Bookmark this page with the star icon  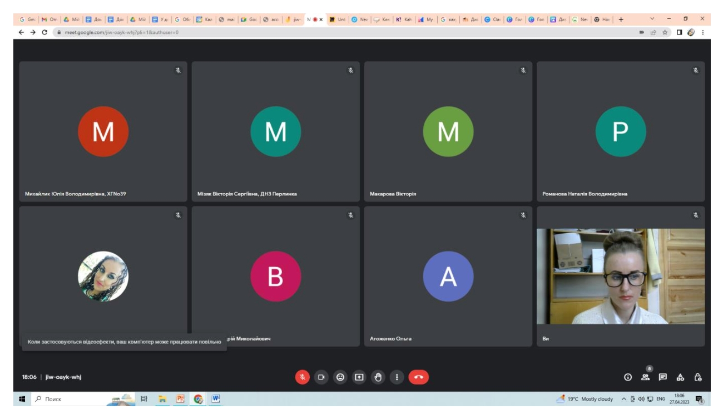(665, 32)
